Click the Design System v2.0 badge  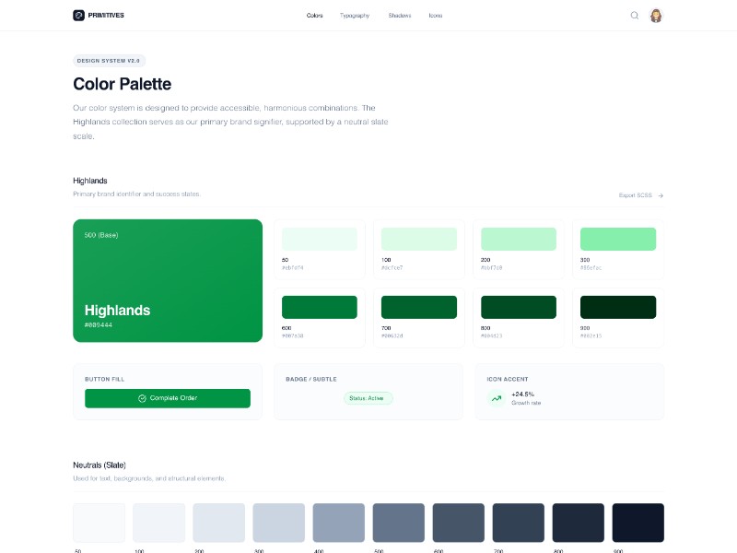(x=109, y=61)
